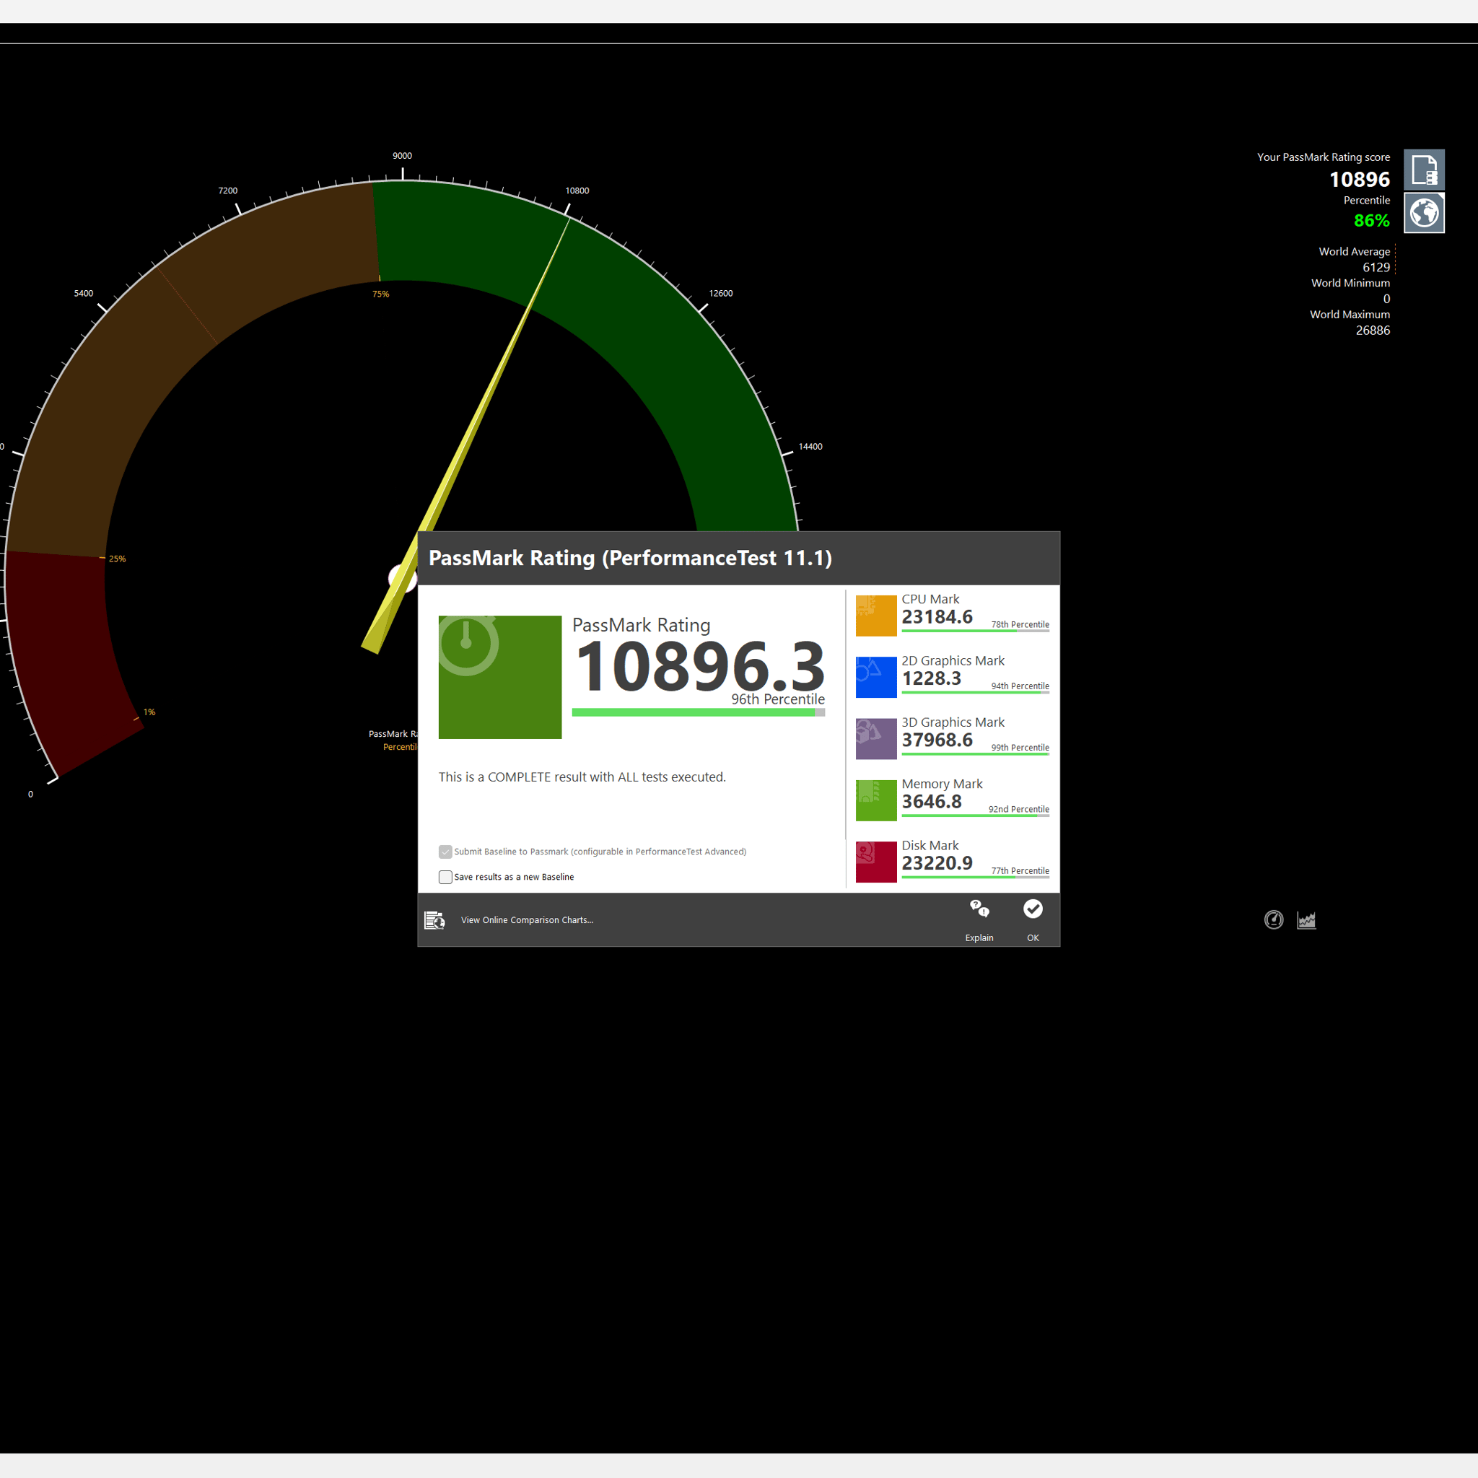Click the globe world comparison icon
Screen dimensions: 1478x1478
coord(1425,213)
